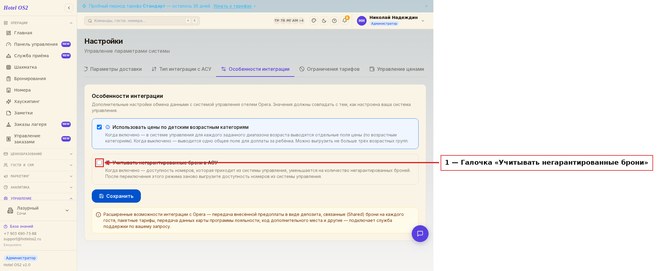Click the support@hotelos2.ru email

[22, 239]
